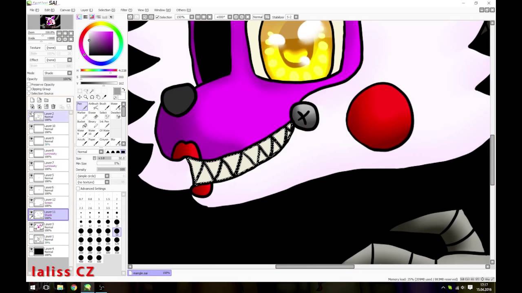Click the foreground color swatch
Screen dimensions: 522x293
tap(117, 91)
